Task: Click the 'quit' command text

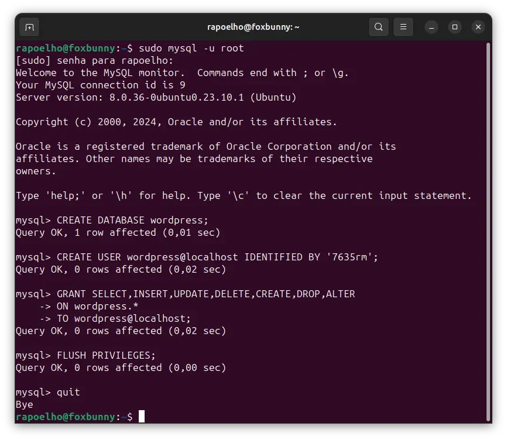Action: 68,392
